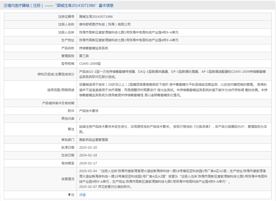Click the 注册人名称 label
This screenshot has height=201, width=276.
click(x=66, y=24)
